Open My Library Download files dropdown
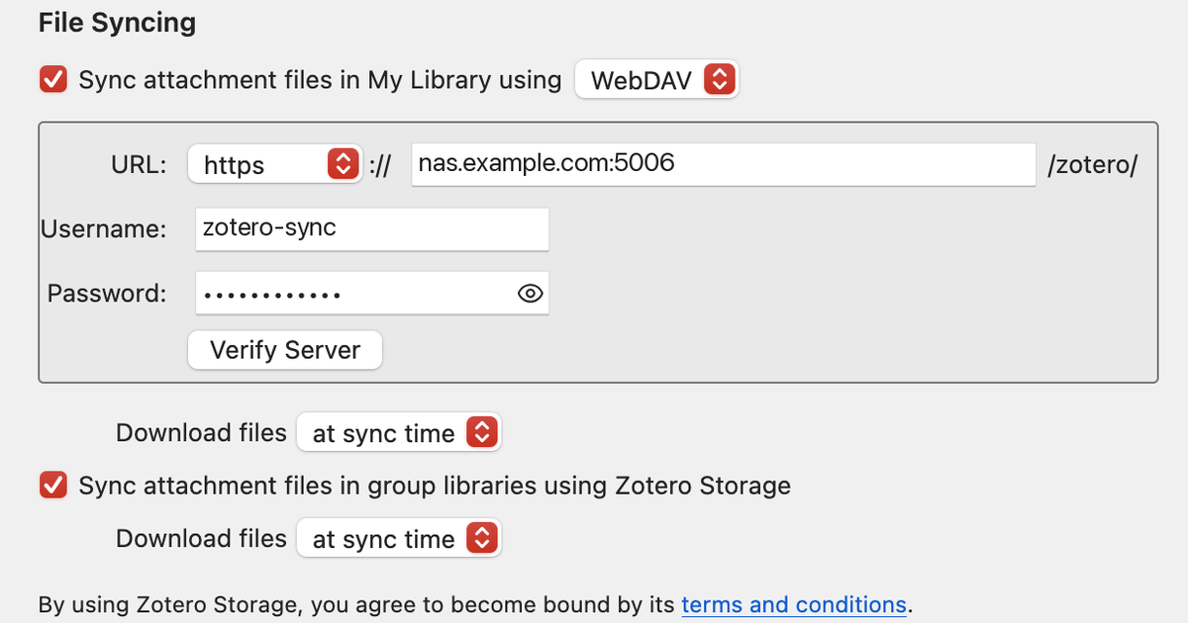Image resolution: width=1188 pixels, height=623 pixels. 399,432
